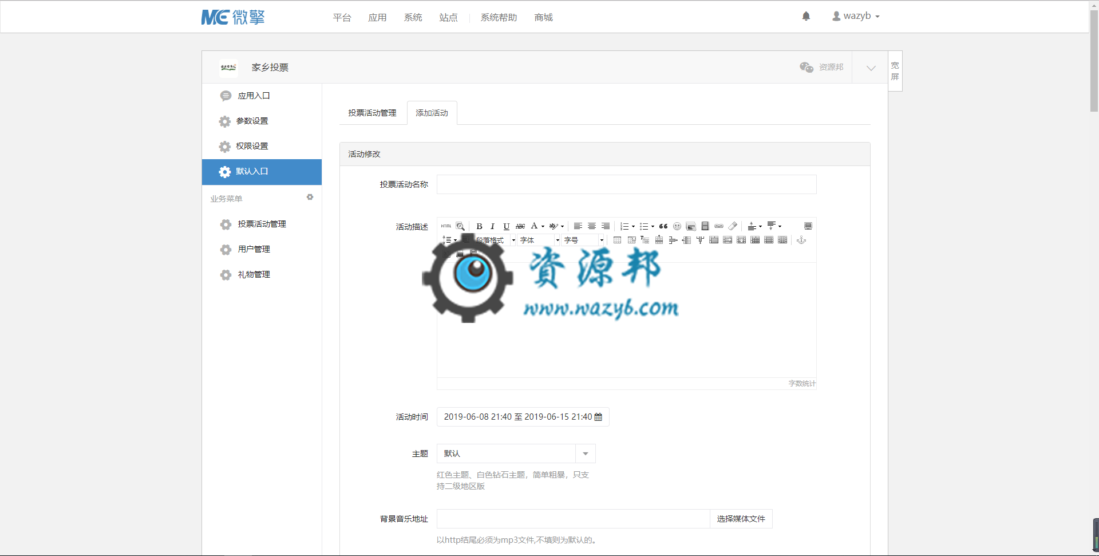Open highlight color dropdown arrow
The width and height of the screenshot is (1099, 556).
click(562, 226)
